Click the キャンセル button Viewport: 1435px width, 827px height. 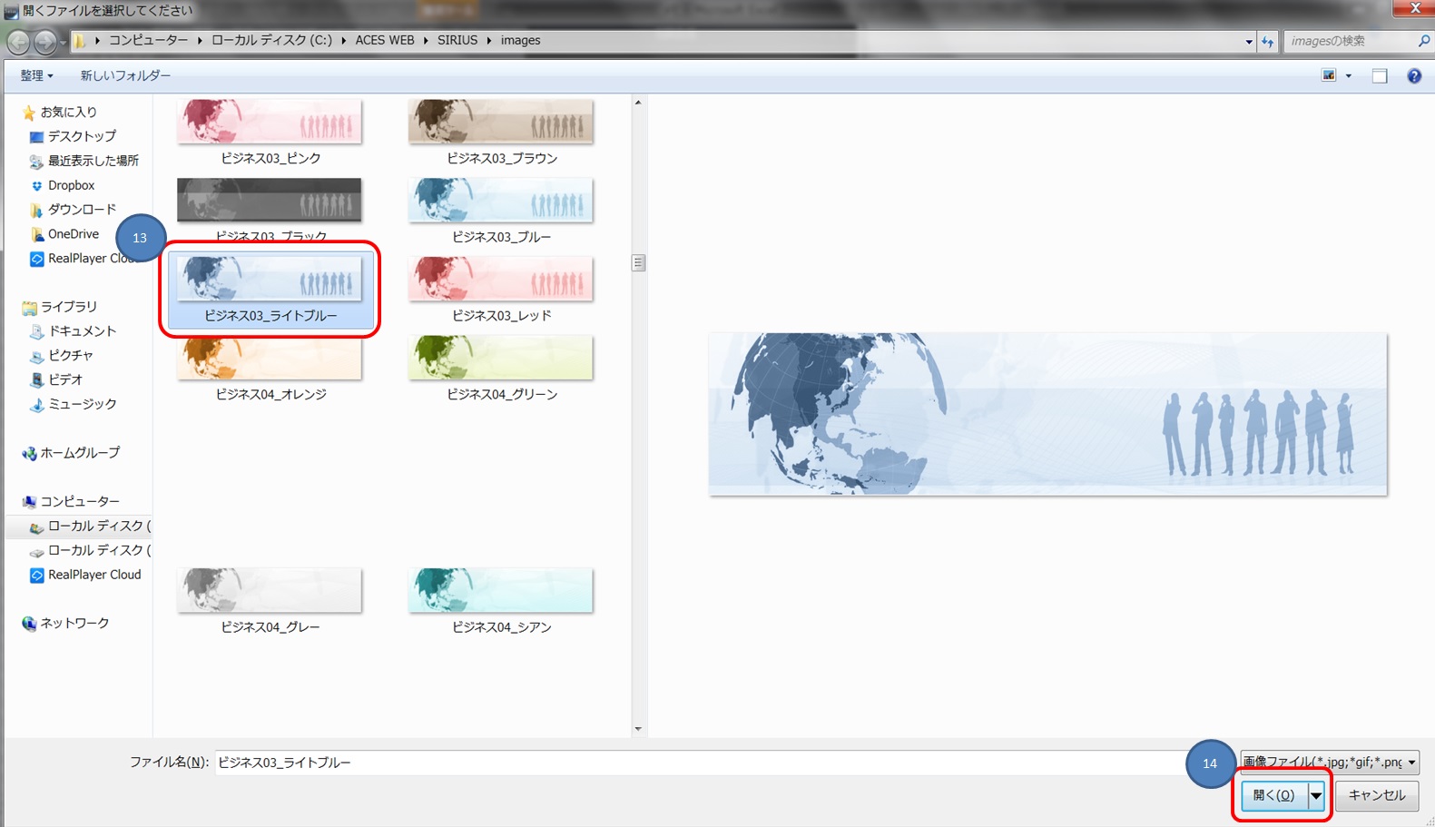(1376, 795)
